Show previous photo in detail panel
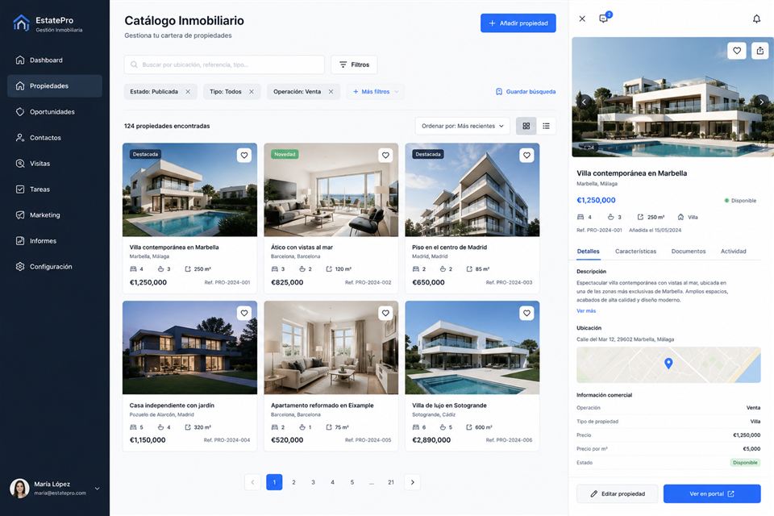This screenshot has width=774, height=516. [584, 102]
